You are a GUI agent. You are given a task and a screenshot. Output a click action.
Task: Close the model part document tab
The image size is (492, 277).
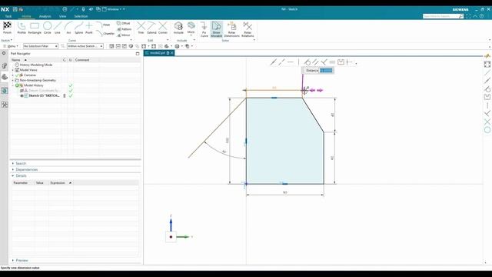click(172, 53)
